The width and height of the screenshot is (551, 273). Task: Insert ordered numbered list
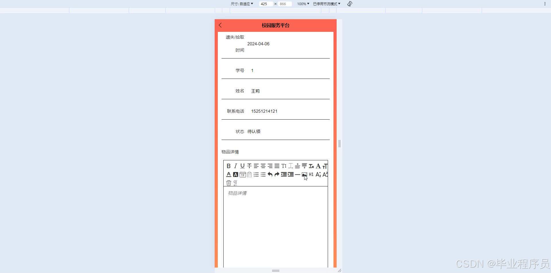pyautogui.click(x=256, y=174)
